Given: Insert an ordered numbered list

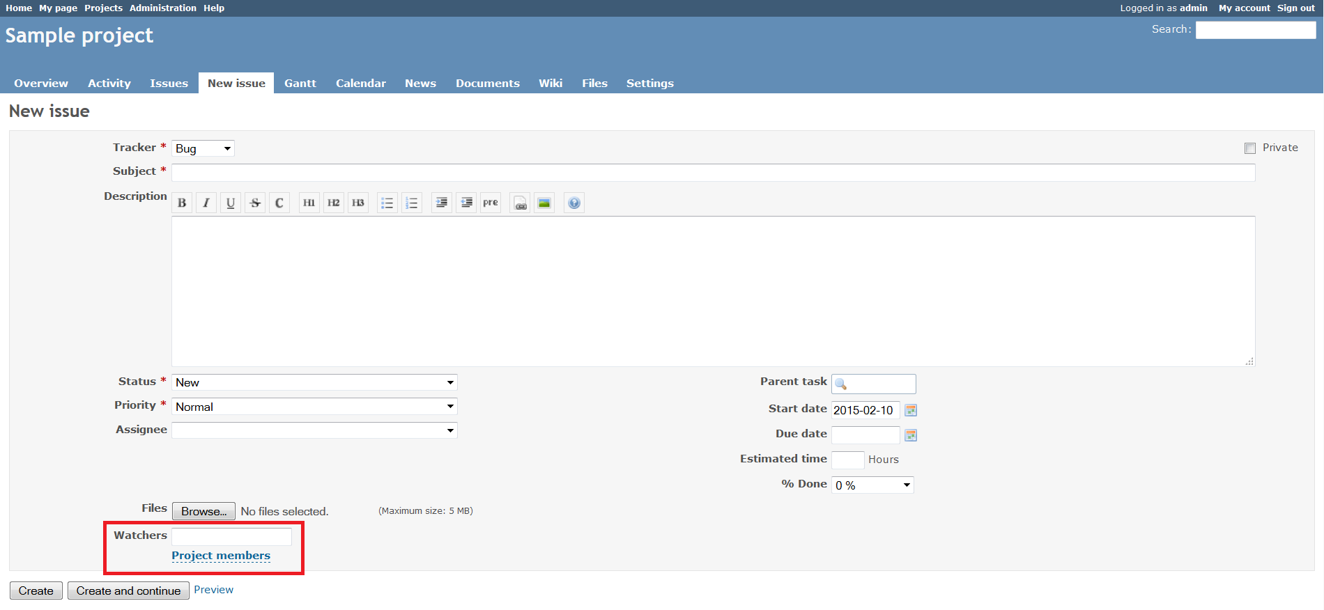Looking at the screenshot, I should point(412,203).
